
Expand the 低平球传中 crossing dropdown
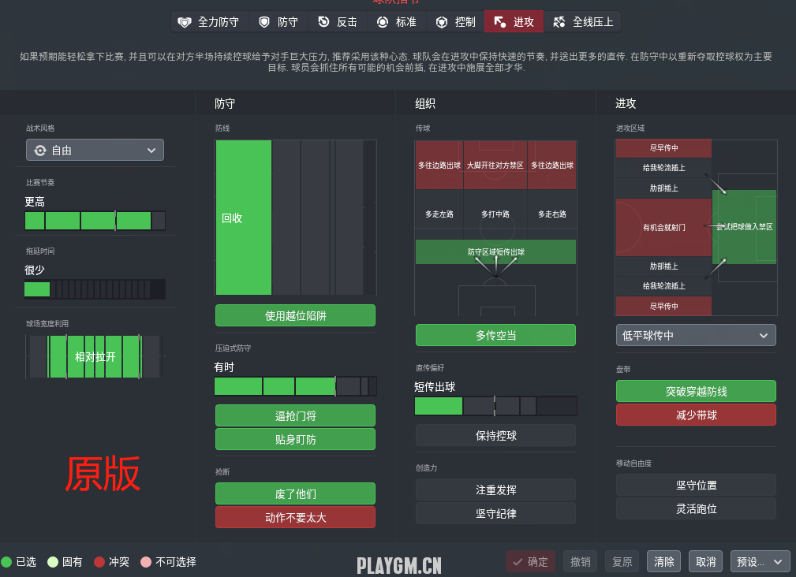tap(695, 336)
